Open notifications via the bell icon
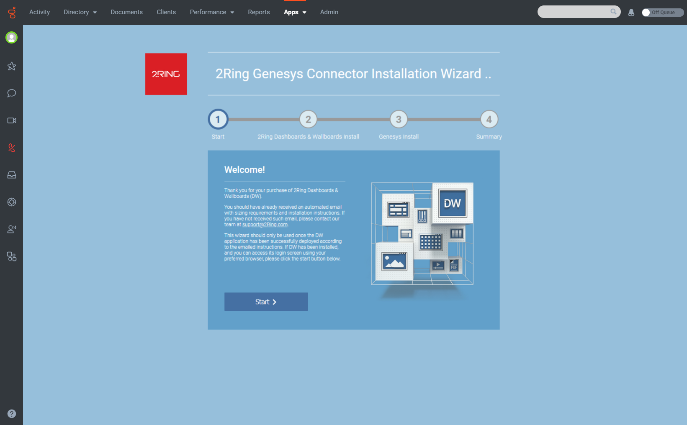This screenshot has width=687, height=425. coord(631,12)
